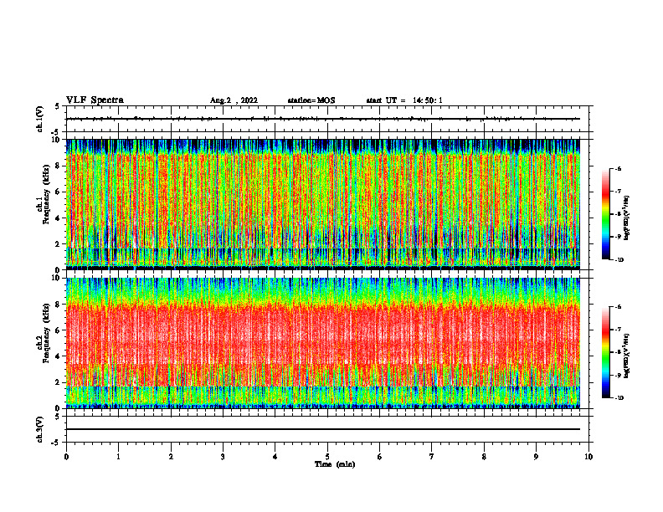This screenshot has width=663, height=512.
Task: Click the "VLF Spectra" plot title
Action: click(x=95, y=100)
